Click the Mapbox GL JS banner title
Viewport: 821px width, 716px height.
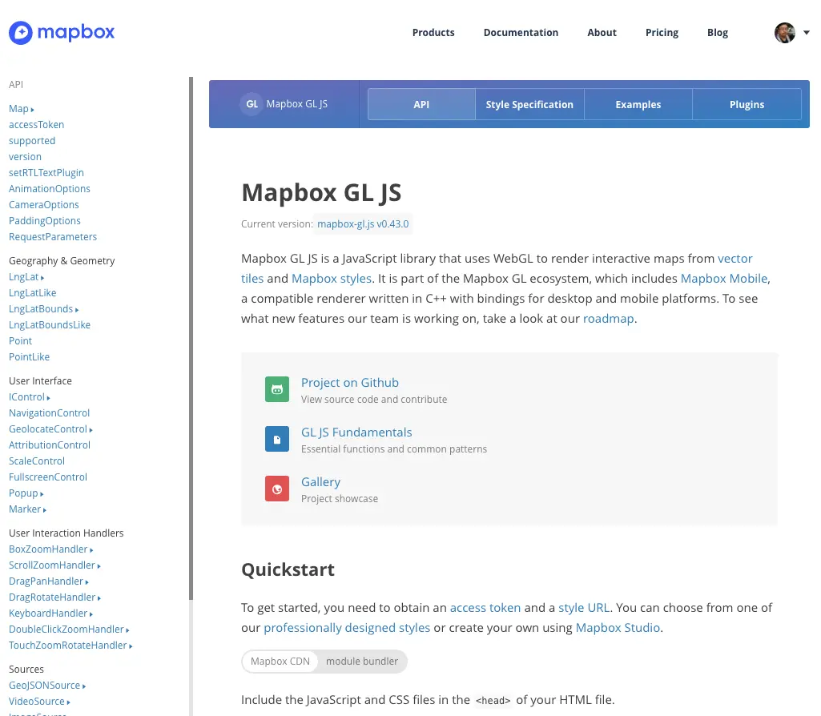pos(297,104)
